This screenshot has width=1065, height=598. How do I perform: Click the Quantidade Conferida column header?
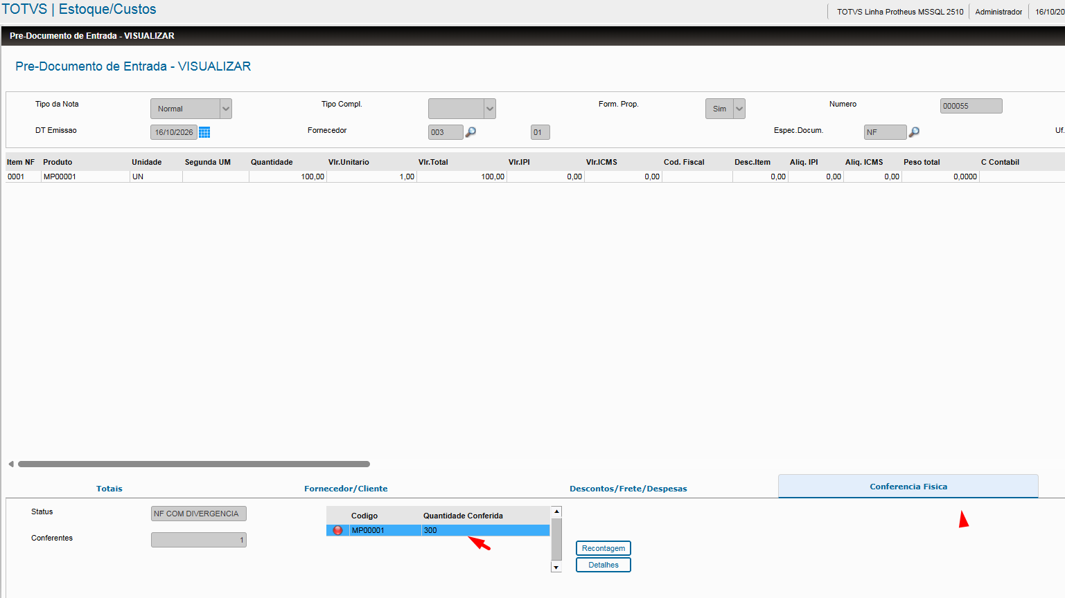point(463,516)
